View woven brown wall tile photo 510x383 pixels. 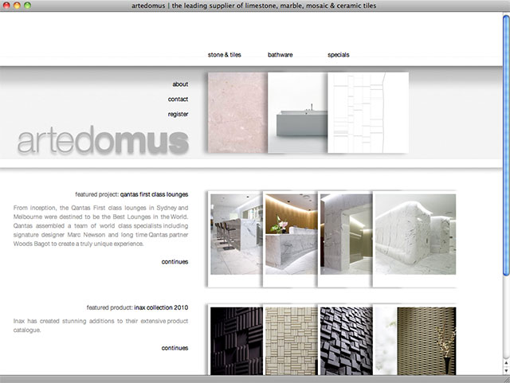416,341
